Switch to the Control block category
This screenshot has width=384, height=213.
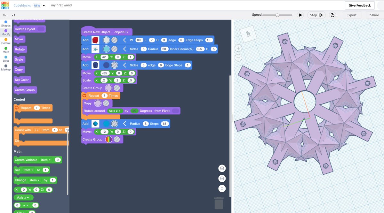pyautogui.click(x=5, y=41)
